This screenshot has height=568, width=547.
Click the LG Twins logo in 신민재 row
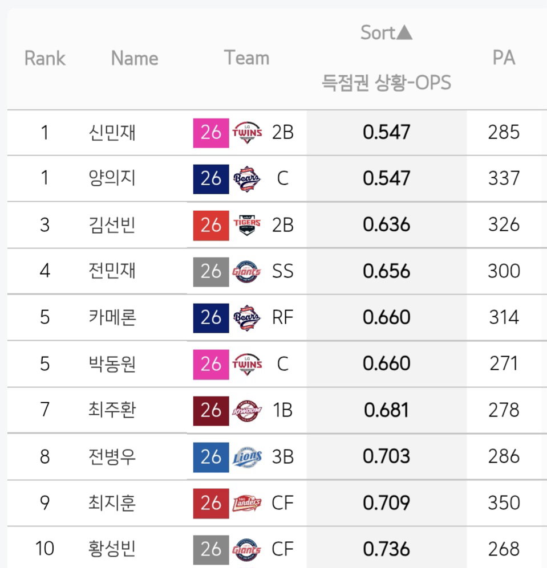[247, 133]
